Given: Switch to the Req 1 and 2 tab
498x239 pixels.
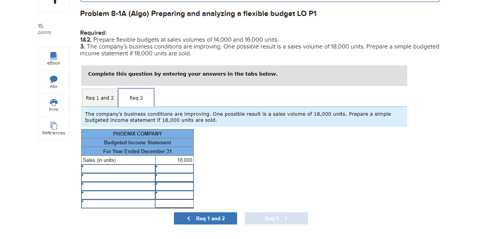Looking at the screenshot, I should 100,98.
